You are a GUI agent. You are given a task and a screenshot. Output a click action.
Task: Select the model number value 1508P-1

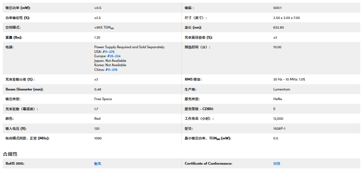click(x=279, y=128)
